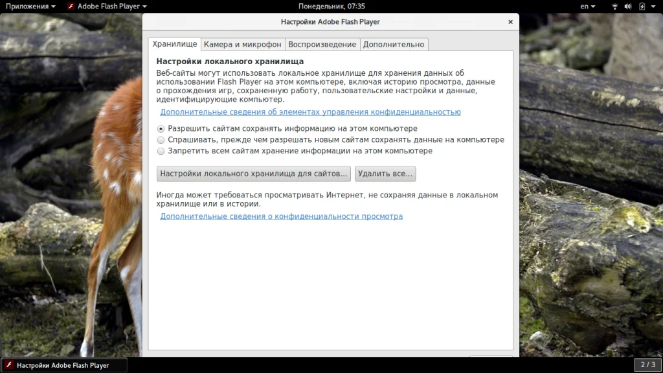This screenshot has height=373, width=663.
Task: Select Спрашивать, прежде чем разрешать radio
Action: pyautogui.click(x=161, y=140)
